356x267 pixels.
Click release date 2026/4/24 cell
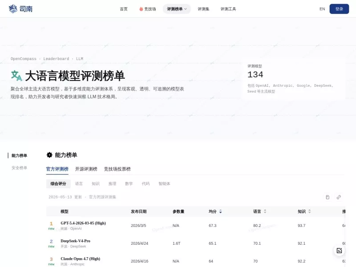(x=139, y=243)
